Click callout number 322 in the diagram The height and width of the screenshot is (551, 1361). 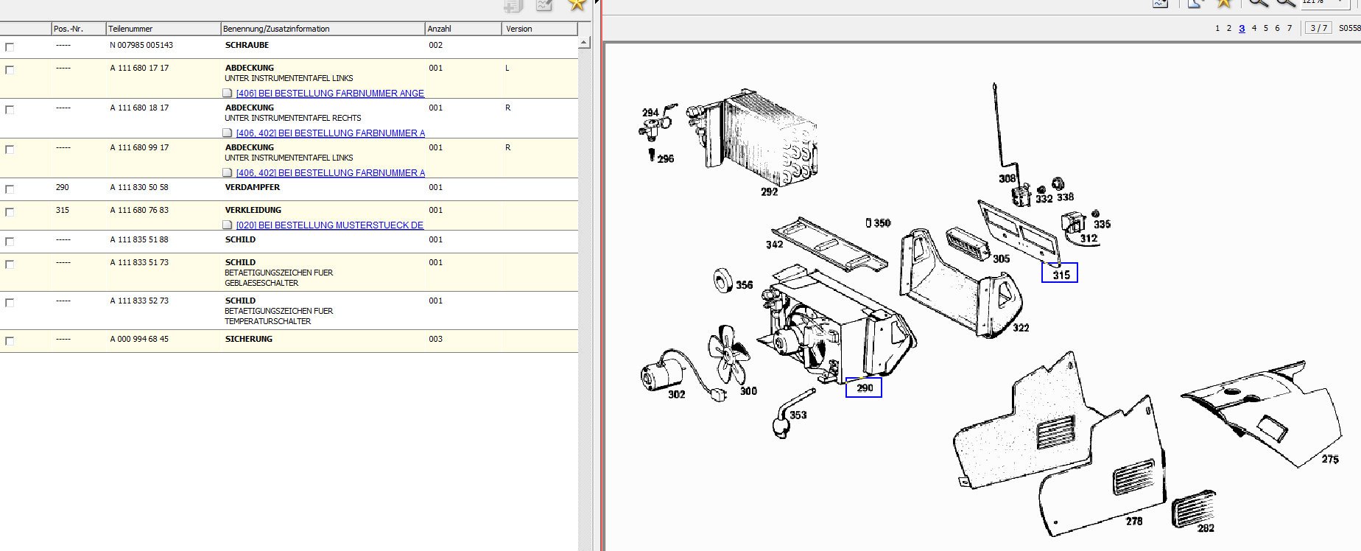tap(1021, 328)
